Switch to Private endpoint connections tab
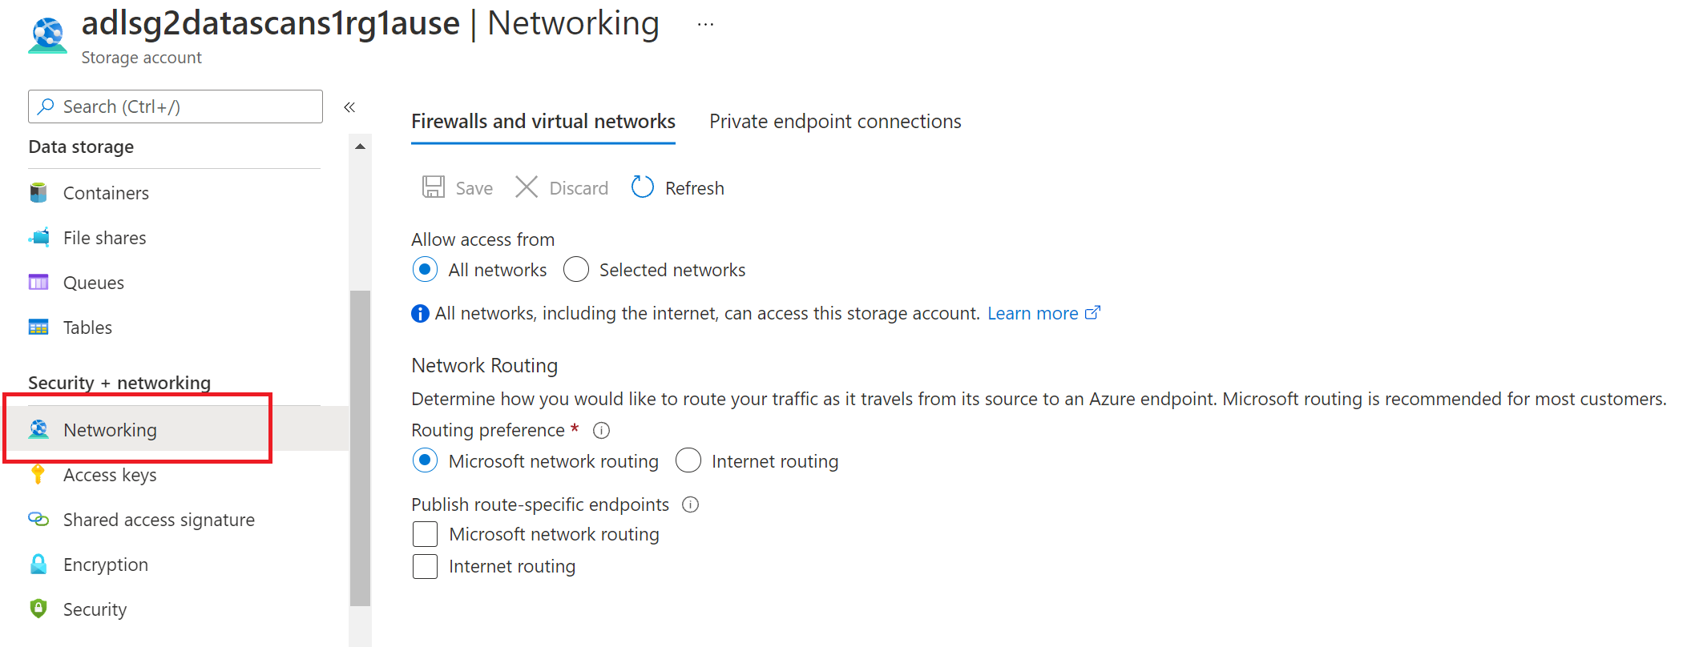 pyautogui.click(x=834, y=121)
